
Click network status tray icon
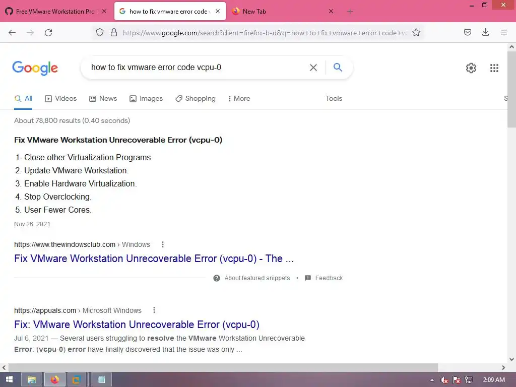point(469,380)
